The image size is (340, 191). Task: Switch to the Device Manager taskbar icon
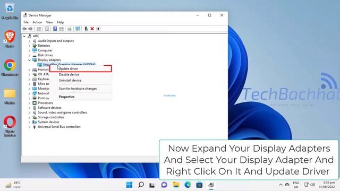(x=211, y=185)
